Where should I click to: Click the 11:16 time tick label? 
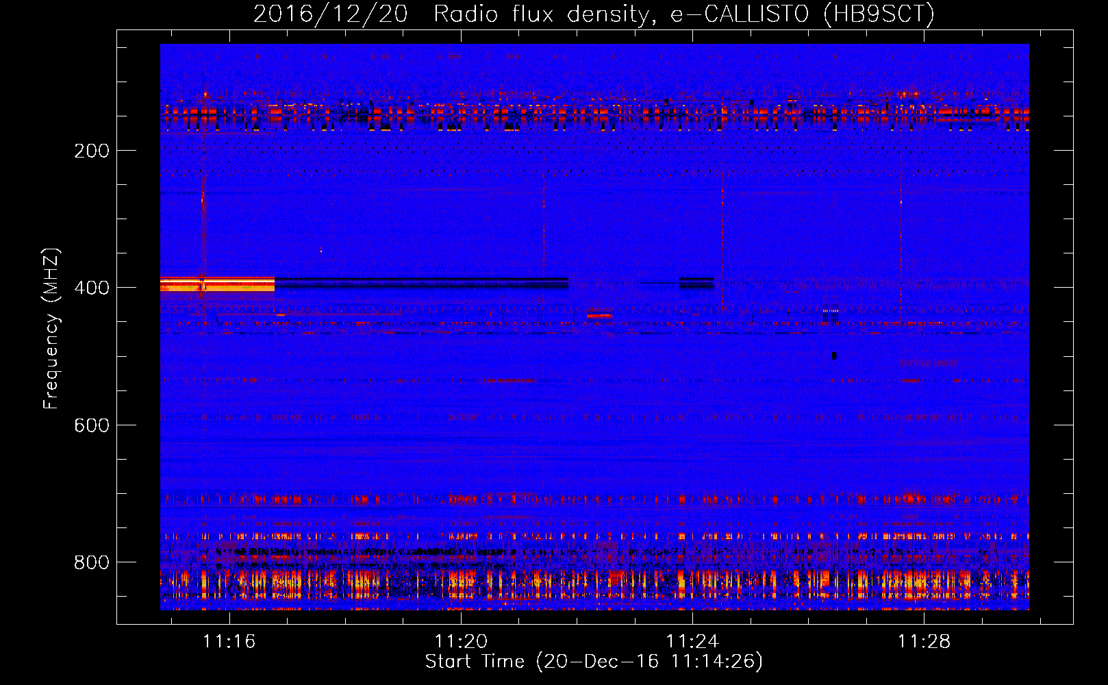pos(229,641)
